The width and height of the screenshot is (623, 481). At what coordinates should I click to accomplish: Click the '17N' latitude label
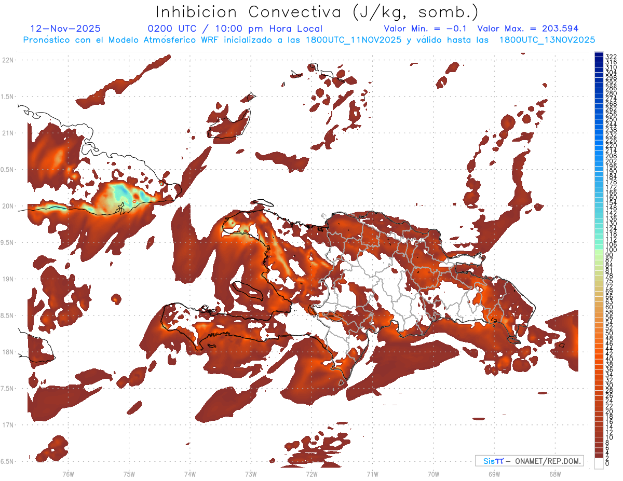8,425
